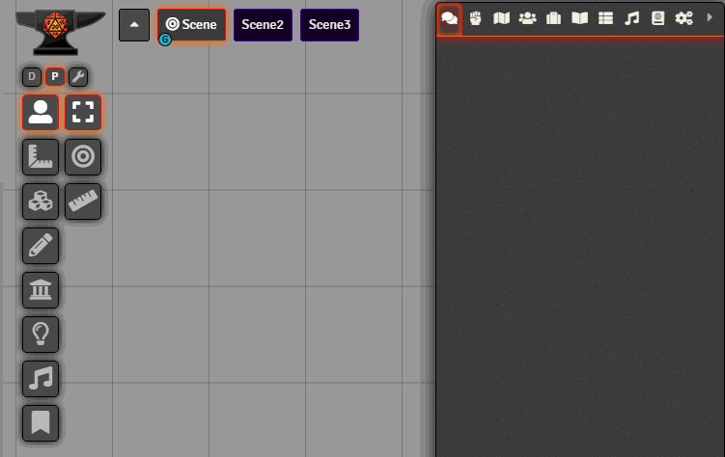725x457 pixels.
Task: Open the Scene2 navigation tab
Action: tap(263, 25)
